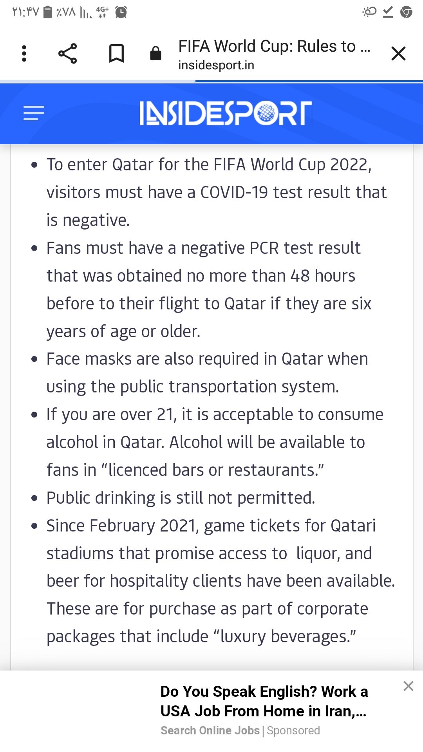Tap the alarm icon in status bar

(121, 12)
